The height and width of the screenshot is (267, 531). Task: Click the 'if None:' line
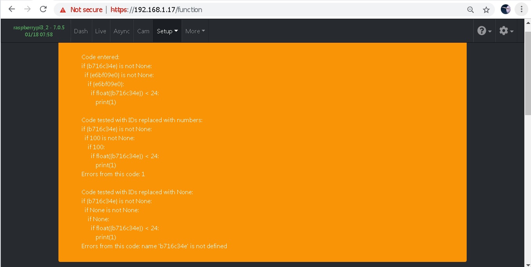coord(98,219)
